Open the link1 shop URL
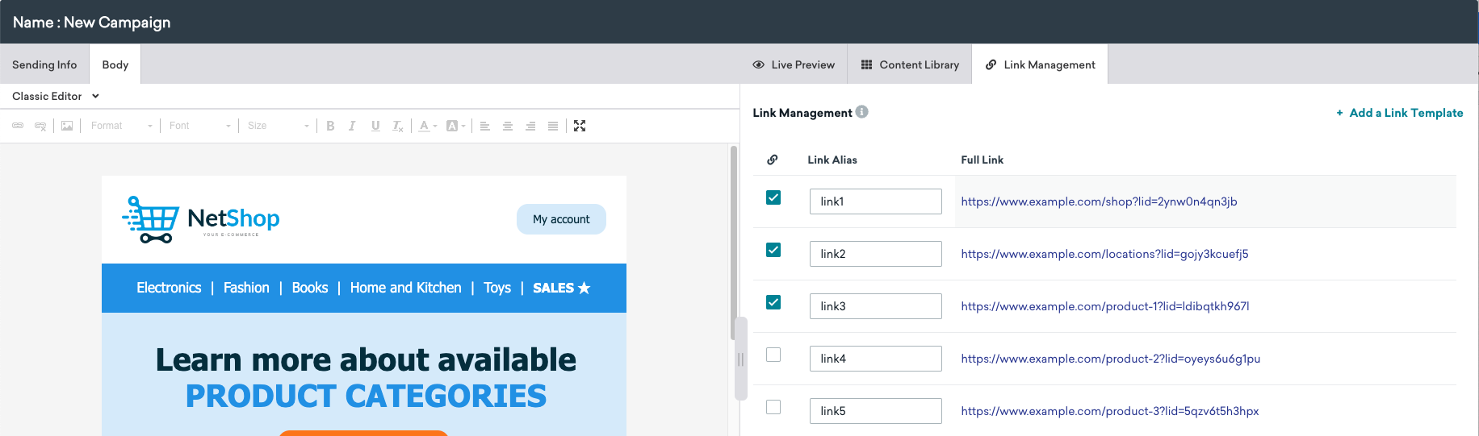 point(1099,201)
